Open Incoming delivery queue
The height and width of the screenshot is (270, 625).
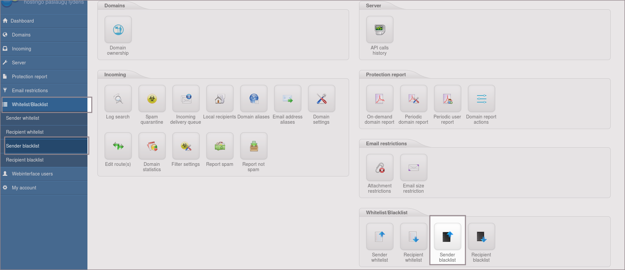[186, 99]
